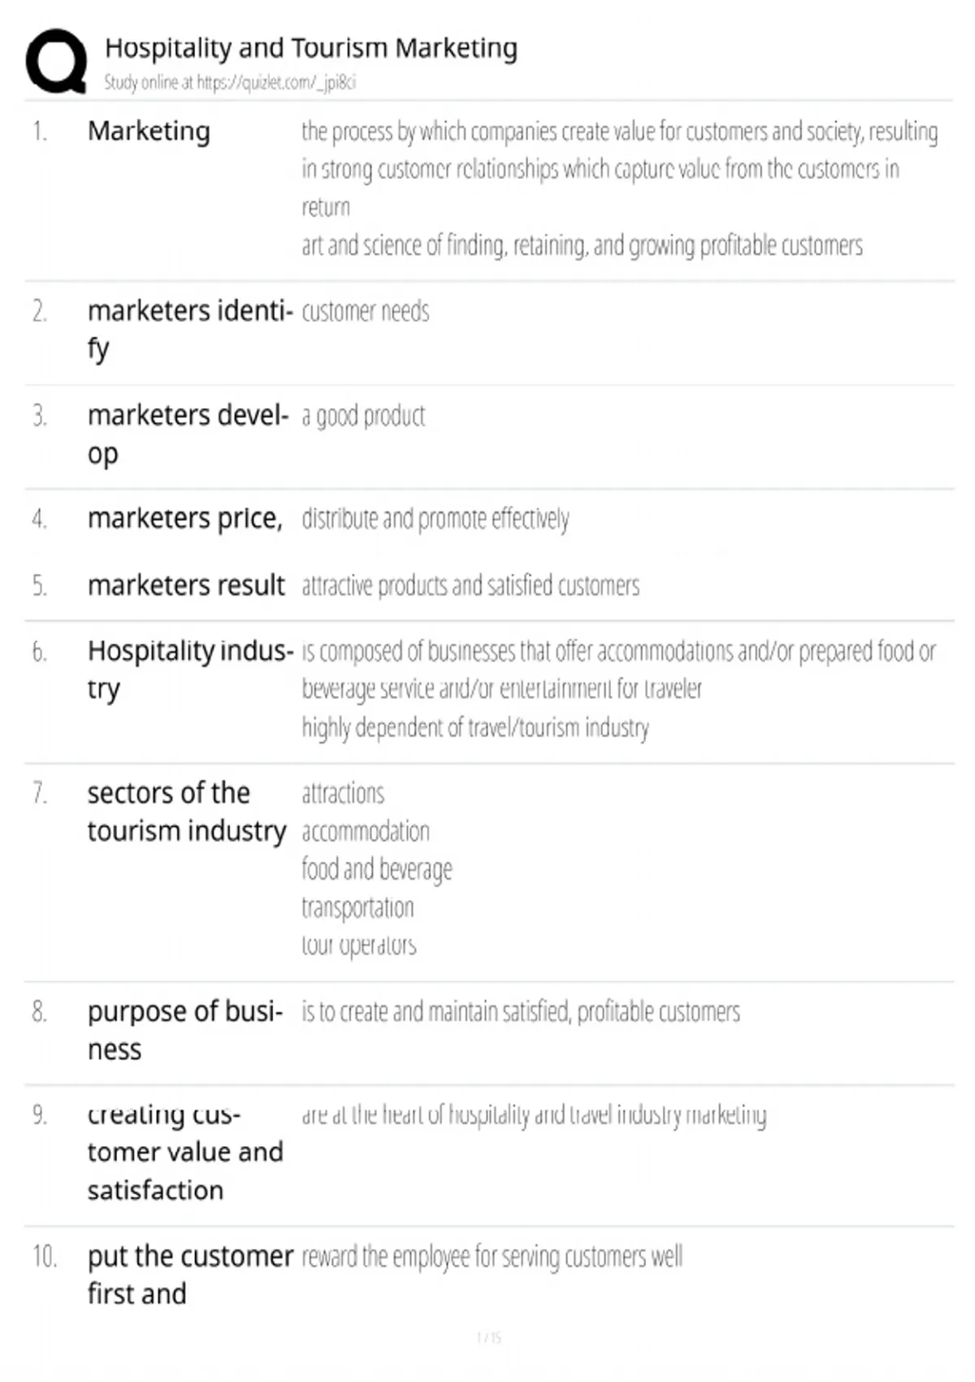Click the page number indicator at bottom

pos(489,1337)
